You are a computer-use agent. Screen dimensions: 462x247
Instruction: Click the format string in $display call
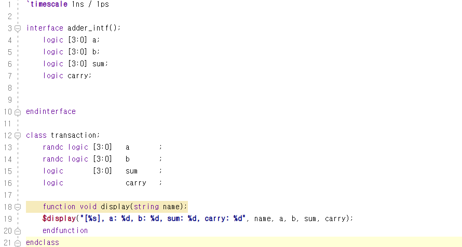[163, 219]
